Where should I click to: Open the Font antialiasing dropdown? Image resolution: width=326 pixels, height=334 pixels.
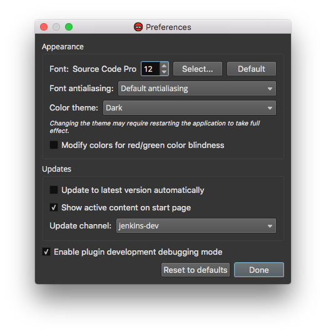(197, 89)
